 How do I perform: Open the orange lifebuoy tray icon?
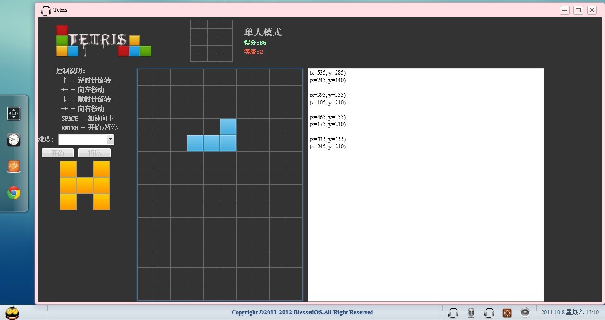[x=507, y=312]
